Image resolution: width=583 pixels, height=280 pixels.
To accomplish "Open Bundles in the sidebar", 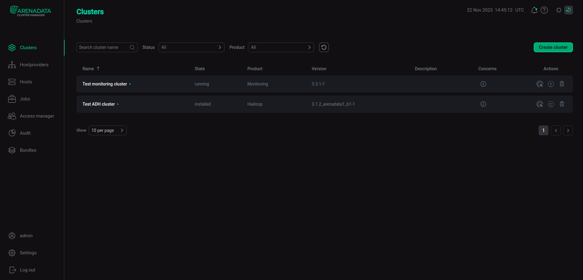I will (28, 150).
